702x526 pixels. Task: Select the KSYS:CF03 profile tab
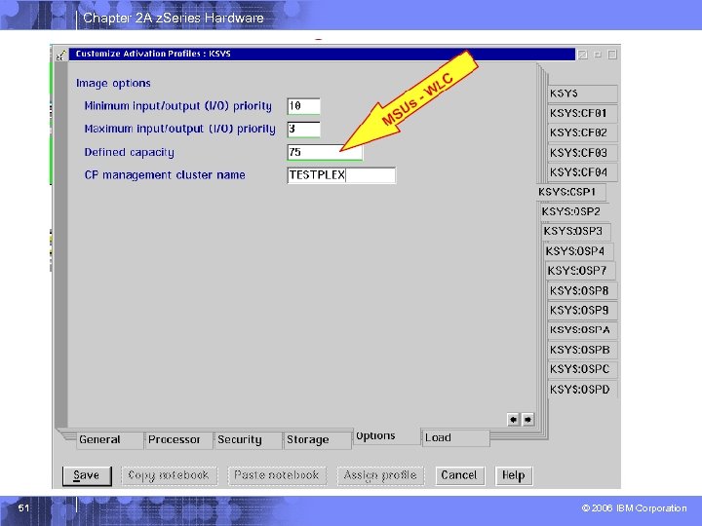tap(582, 153)
